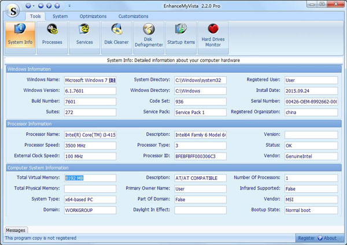This screenshot has width=347, height=245.
Task: Click the first blue quick-access icon
Action: (28, 6)
